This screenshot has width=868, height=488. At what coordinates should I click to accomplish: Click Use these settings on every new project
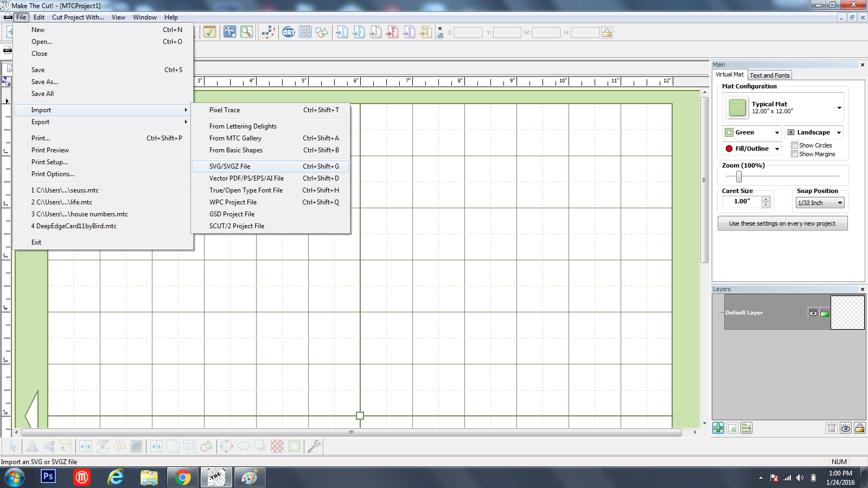pos(782,223)
